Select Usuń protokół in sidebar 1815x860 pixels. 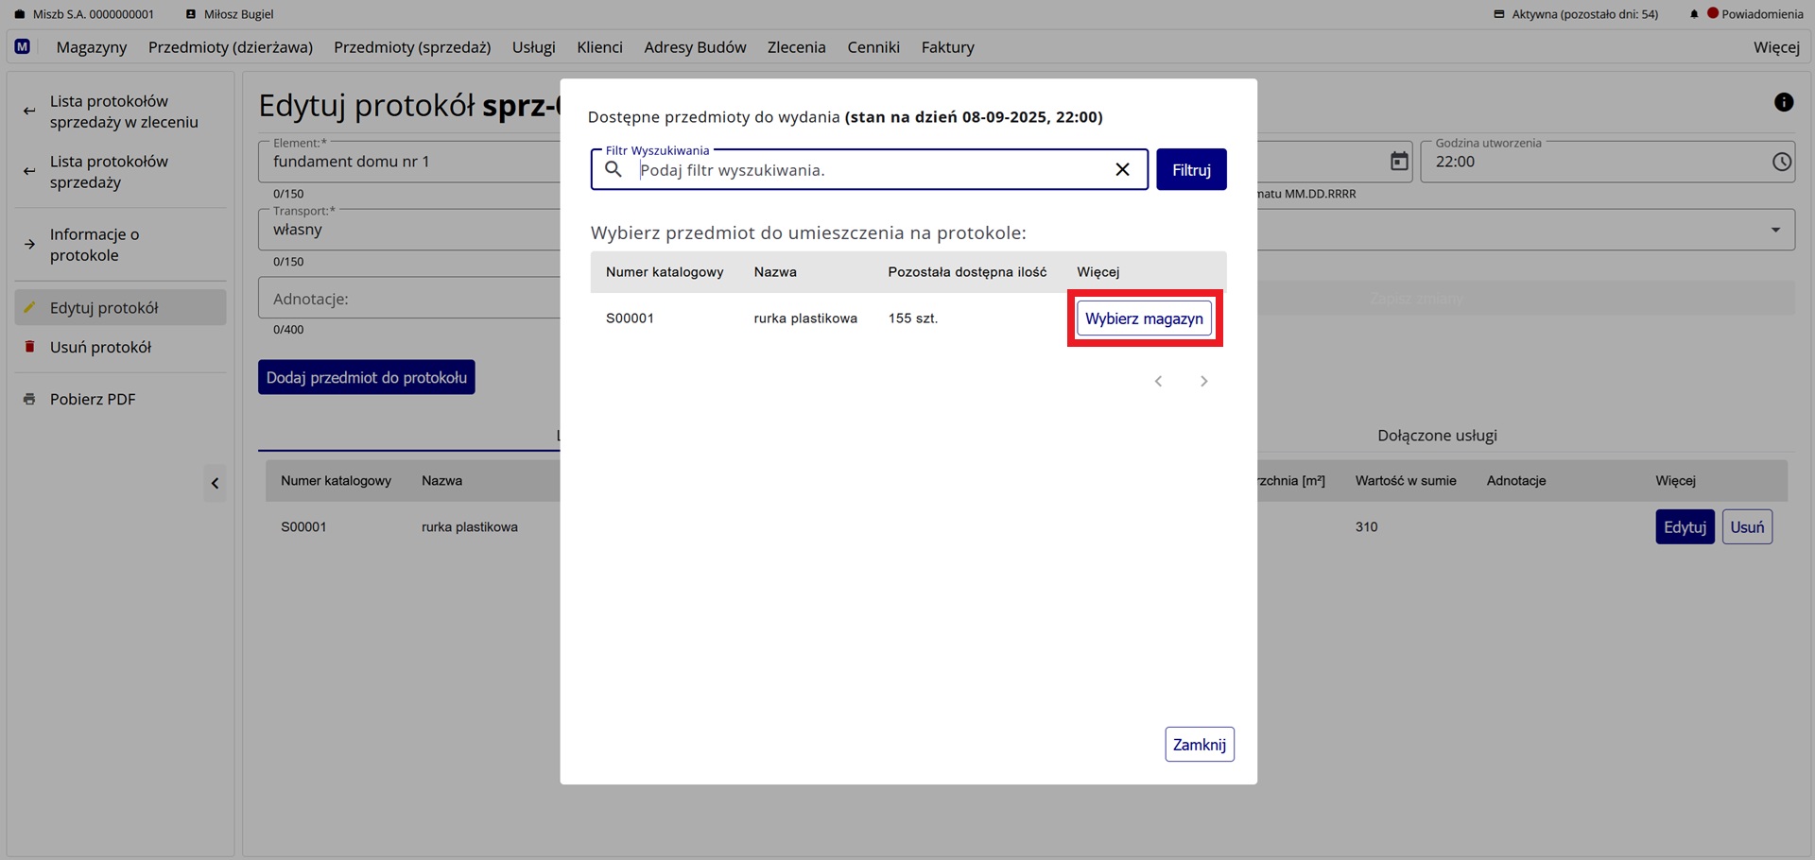pos(100,347)
